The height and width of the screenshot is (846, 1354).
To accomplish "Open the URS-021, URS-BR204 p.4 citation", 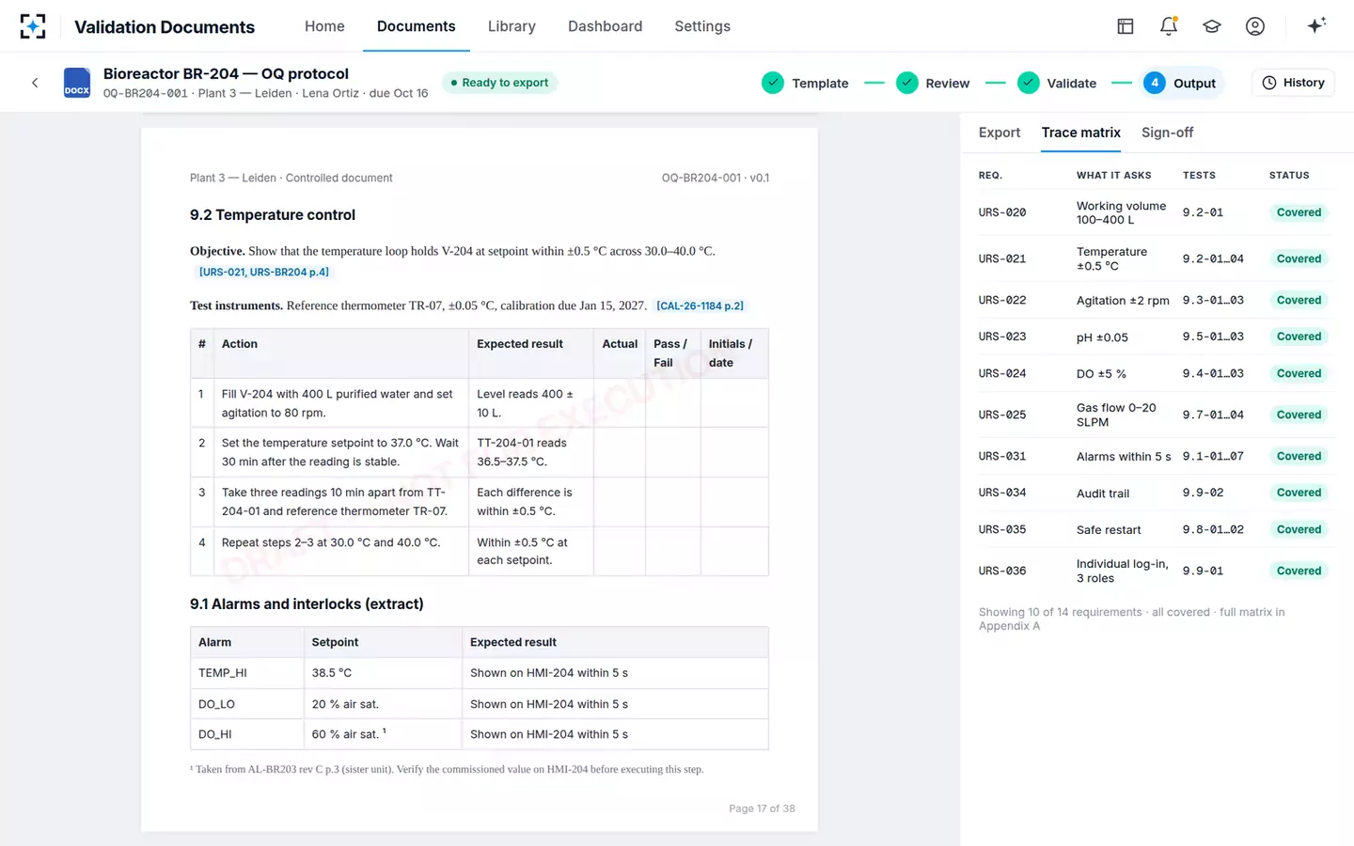I will click(x=263, y=272).
